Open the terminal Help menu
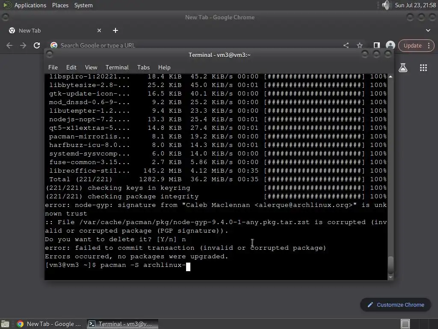Image resolution: width=438 pixels, height=329 pixels. coord(164,67)
